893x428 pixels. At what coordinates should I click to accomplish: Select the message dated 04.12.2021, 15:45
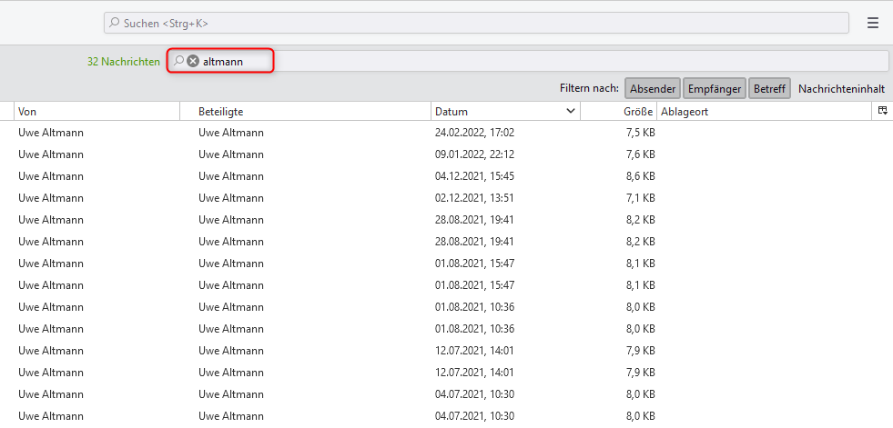(x=446, y=176)
